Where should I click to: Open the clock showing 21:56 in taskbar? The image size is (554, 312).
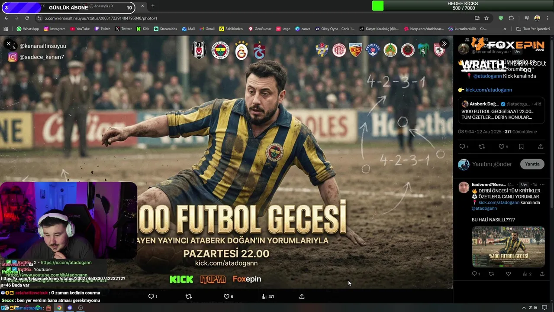coord(533,308)
